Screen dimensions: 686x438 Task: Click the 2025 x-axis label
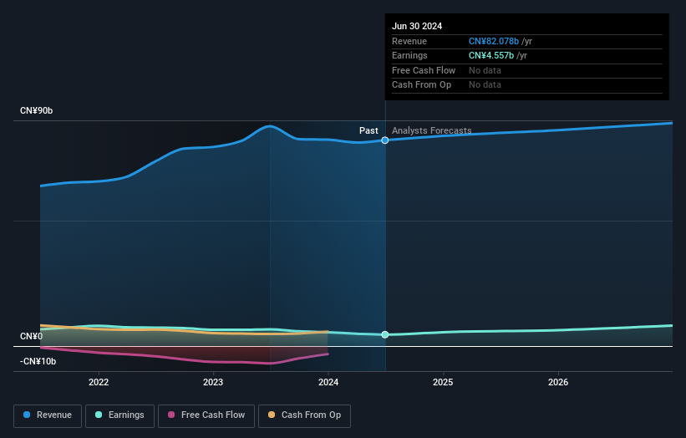[443, 382]
